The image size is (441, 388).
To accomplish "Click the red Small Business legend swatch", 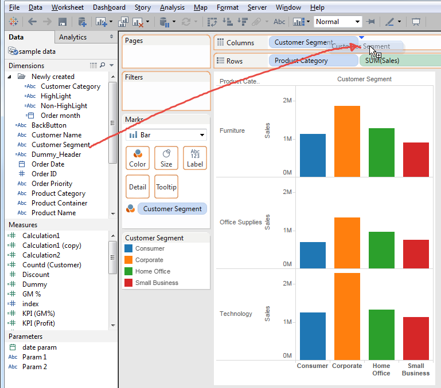I will tap(128, 283).
